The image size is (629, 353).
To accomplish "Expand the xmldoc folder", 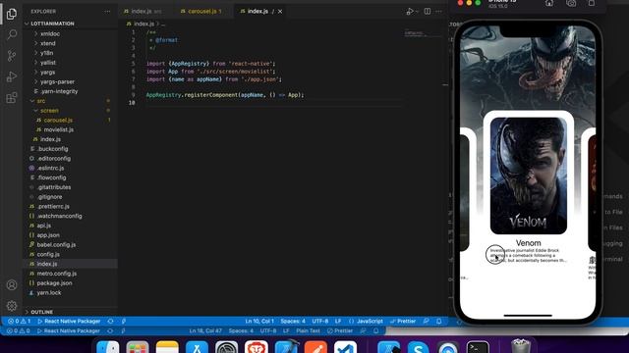I will pos(49,33).
